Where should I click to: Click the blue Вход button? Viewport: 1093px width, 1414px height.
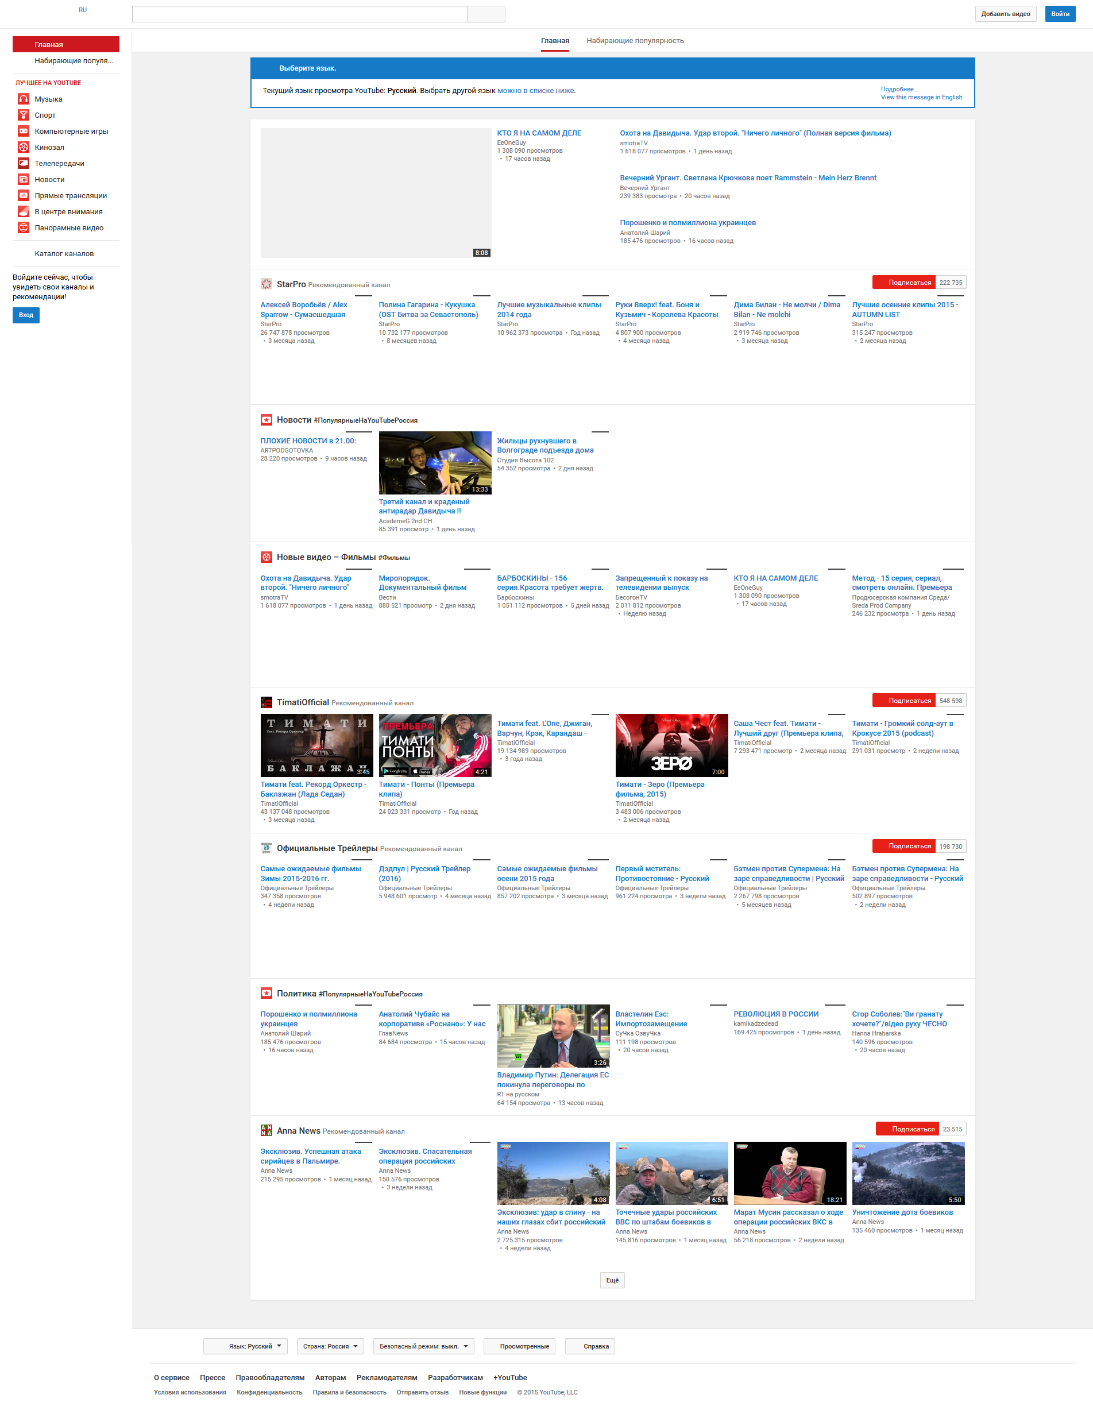(26, 315)
